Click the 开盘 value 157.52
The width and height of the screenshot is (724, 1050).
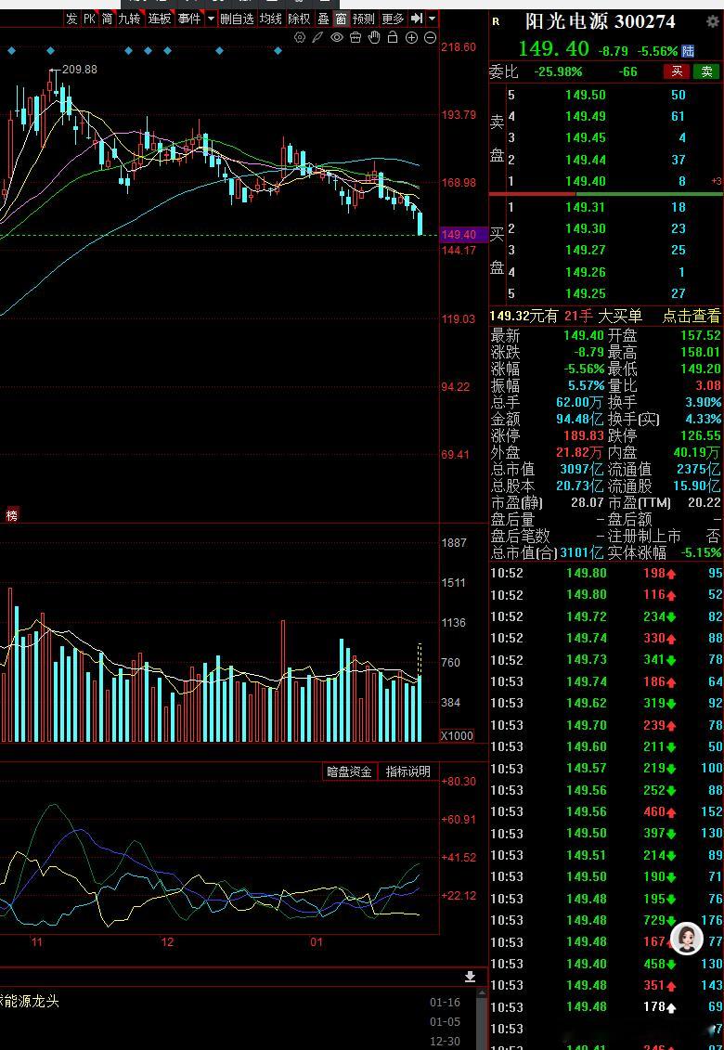(x=699, y=335)
